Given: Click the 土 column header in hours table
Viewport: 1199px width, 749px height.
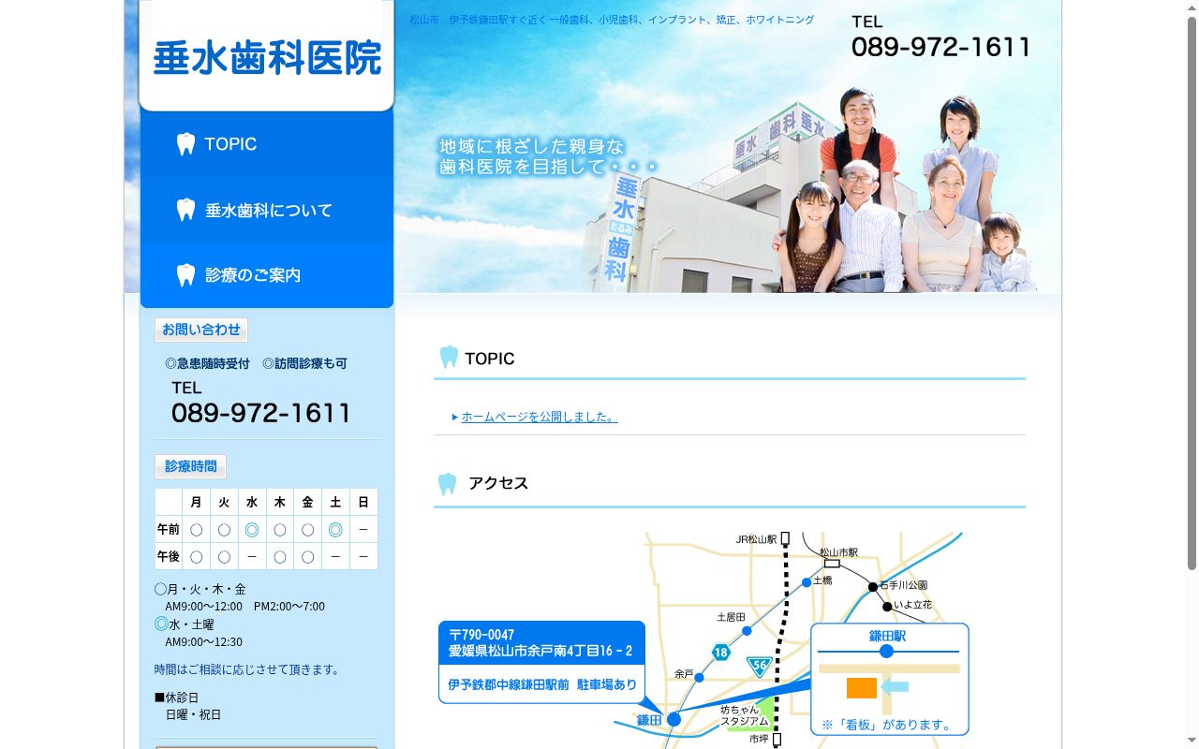Looking at the screenshot, I should pos(335,502).
